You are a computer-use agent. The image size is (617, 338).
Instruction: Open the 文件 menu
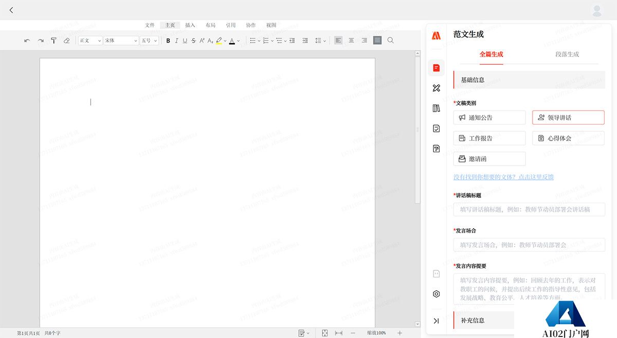[150, 25]
